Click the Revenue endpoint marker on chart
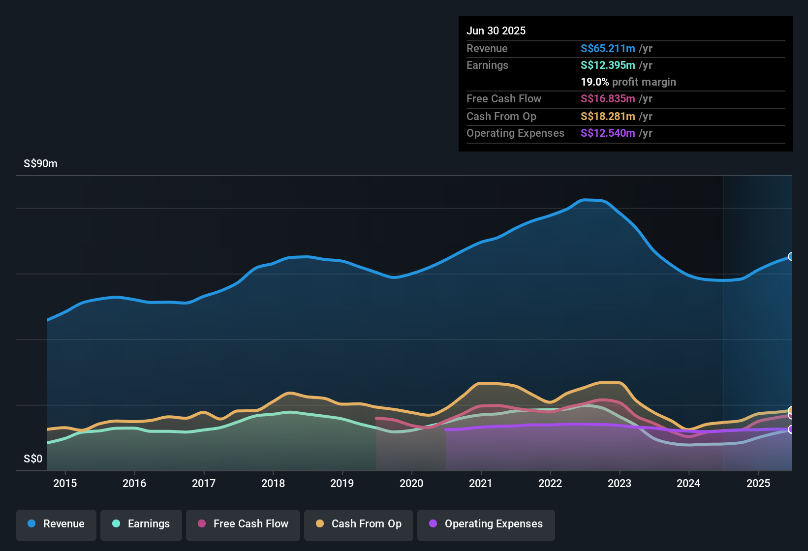 pyautogui.click(x=791, y=256)
